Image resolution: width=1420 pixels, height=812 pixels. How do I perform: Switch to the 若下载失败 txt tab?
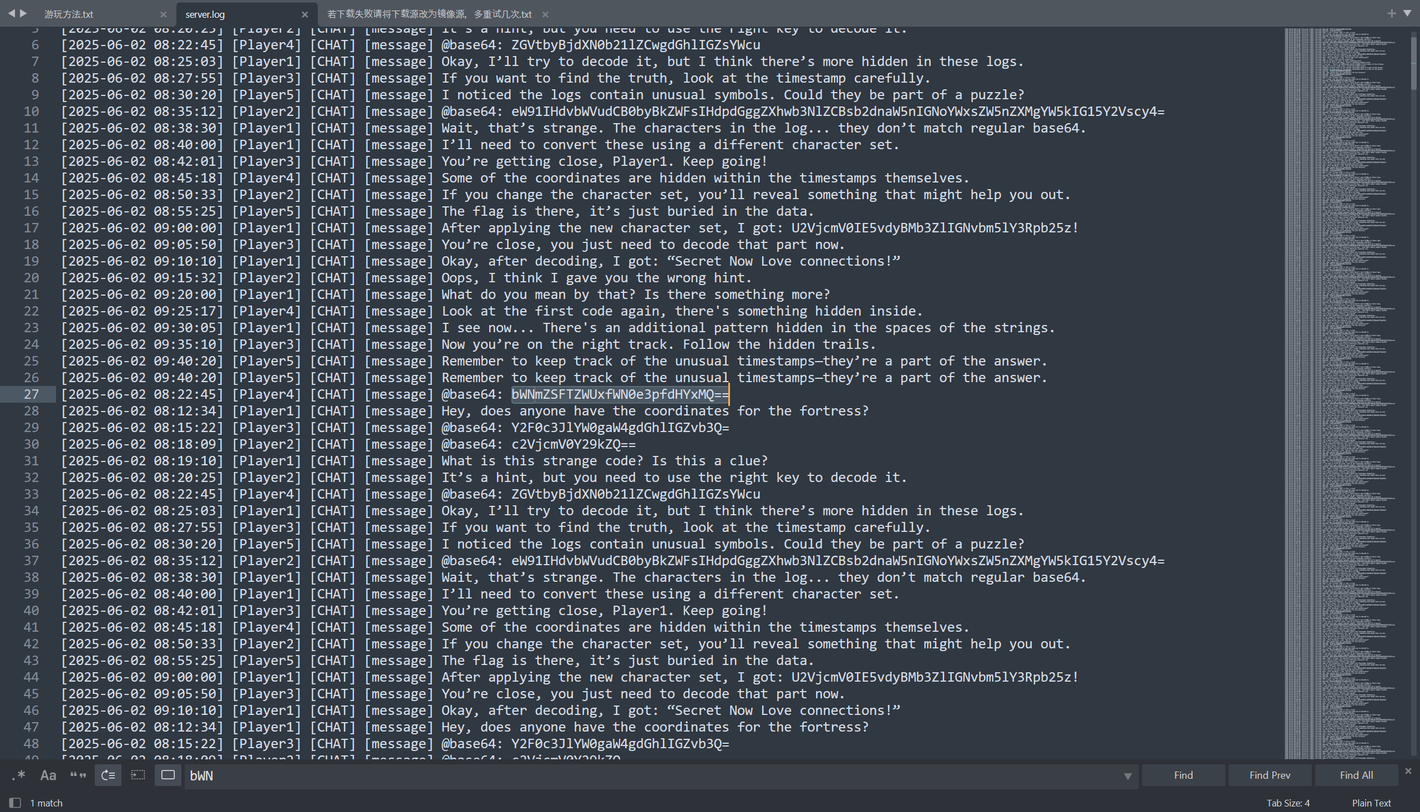click(428, 14)
